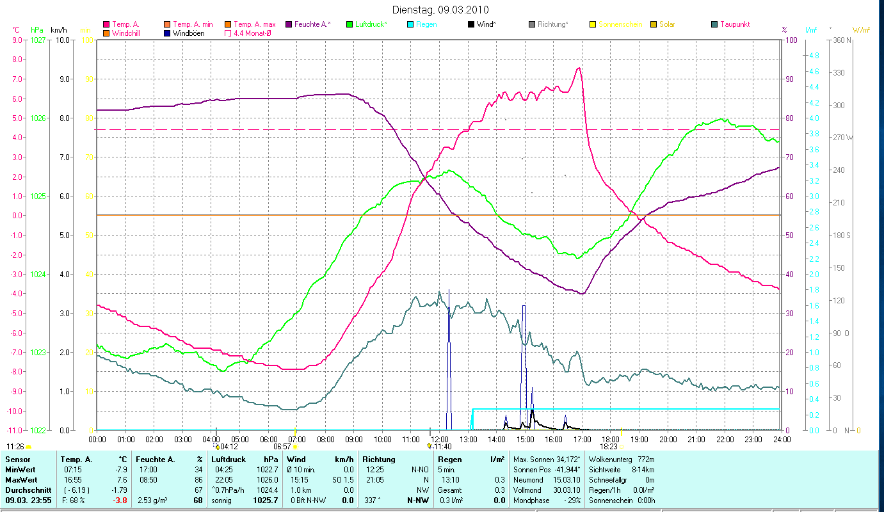Click the N-NO direction value

pyautogui.click(x=420, y=470)
